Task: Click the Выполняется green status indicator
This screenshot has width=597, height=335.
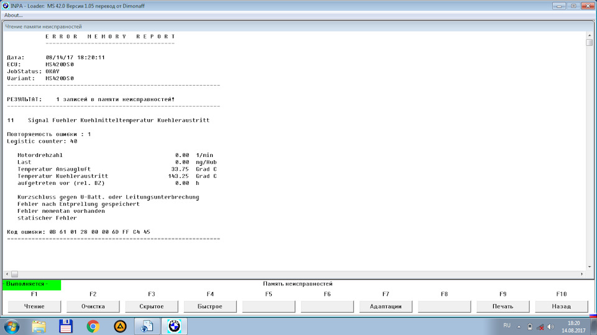Action: point(32,285)
